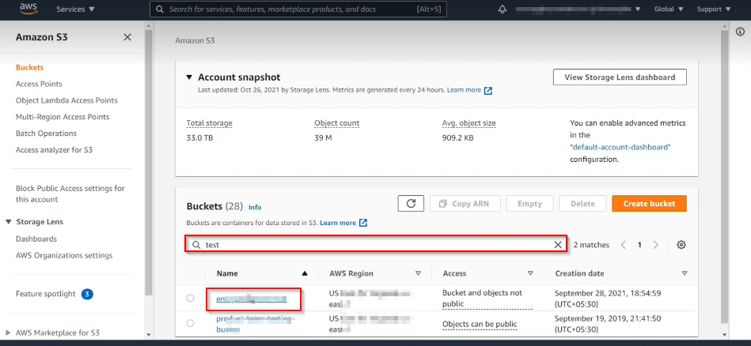Screen dimensions: 751x346
Task: Open the AWS logo home link
Action: [x=29, y=9]
